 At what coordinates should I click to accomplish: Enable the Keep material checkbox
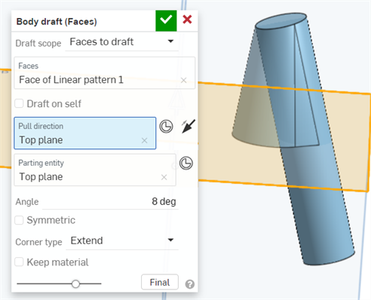[x=19, y=262]
